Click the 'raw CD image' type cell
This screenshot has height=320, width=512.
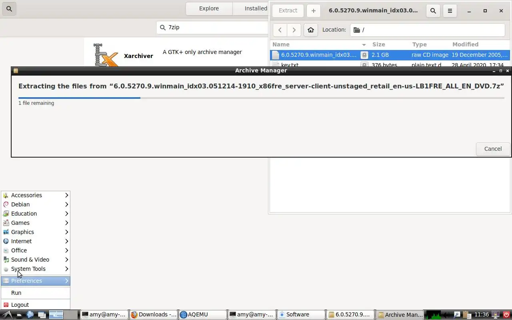coord(430,55)
